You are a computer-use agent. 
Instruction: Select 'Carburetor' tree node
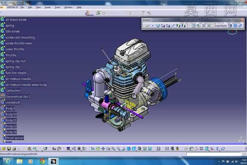[13, 91]
